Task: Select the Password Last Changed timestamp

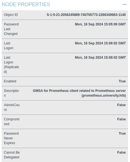Action: point(100,24)
